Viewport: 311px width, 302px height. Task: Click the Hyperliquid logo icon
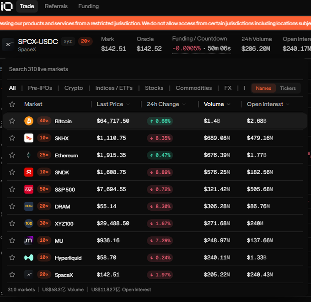pyautogui.click(x=29, y=257)
